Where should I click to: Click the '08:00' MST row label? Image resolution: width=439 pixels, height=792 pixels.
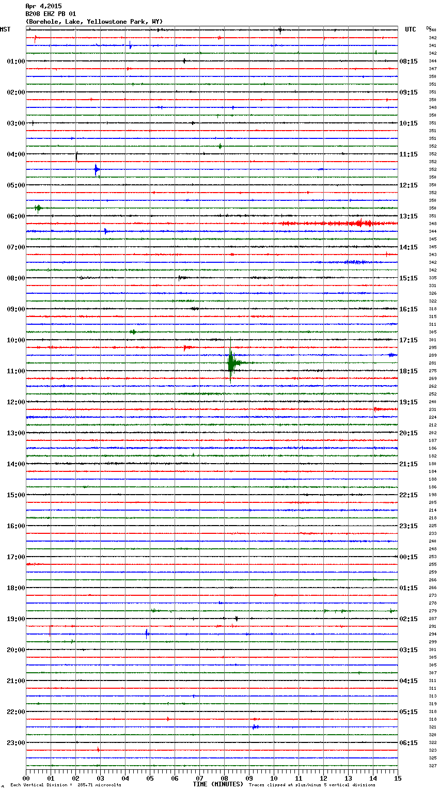pyautogui.click(x=16, y=278)
